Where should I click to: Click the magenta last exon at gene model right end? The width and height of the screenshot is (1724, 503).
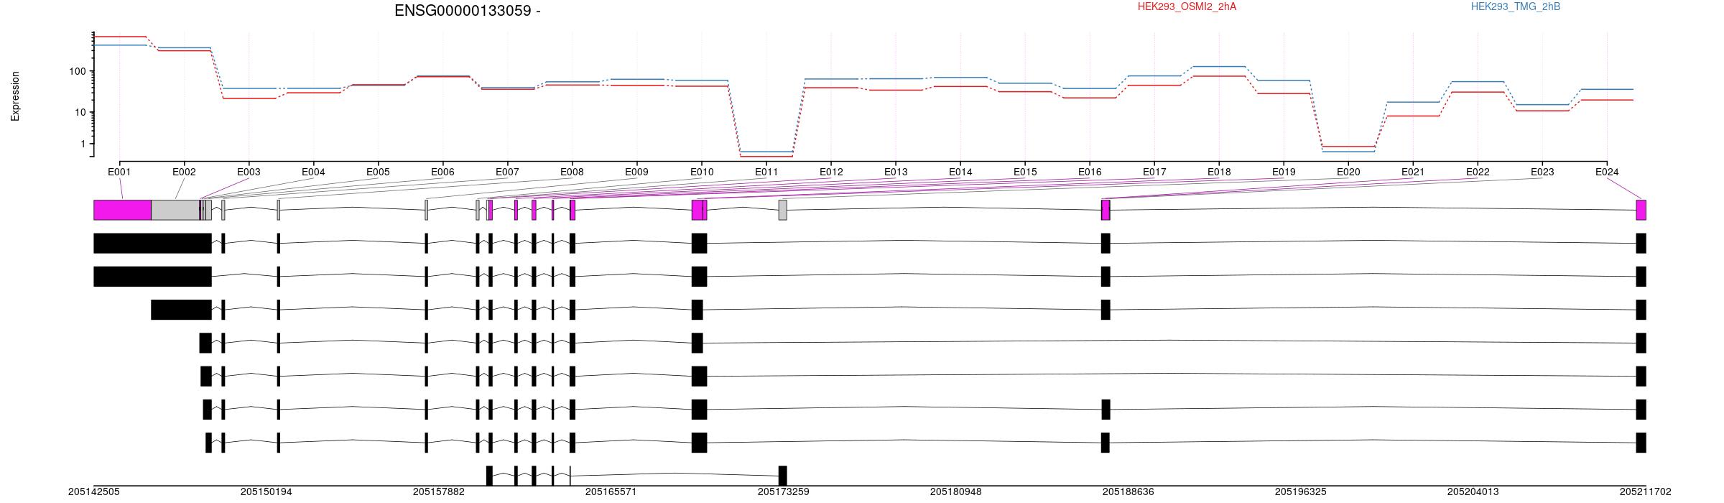point(1641,210)
